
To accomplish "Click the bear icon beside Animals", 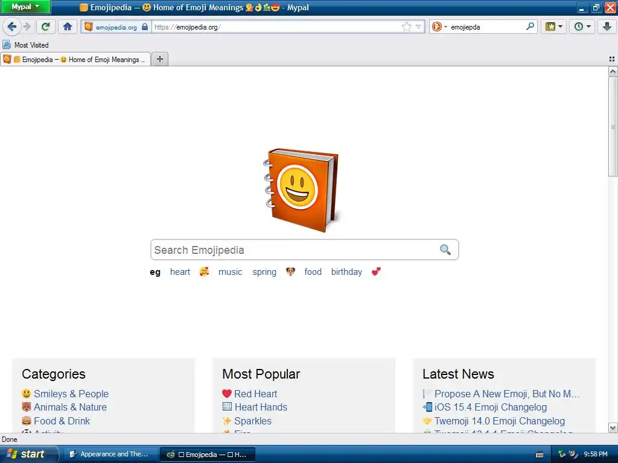I will point(27,407).
